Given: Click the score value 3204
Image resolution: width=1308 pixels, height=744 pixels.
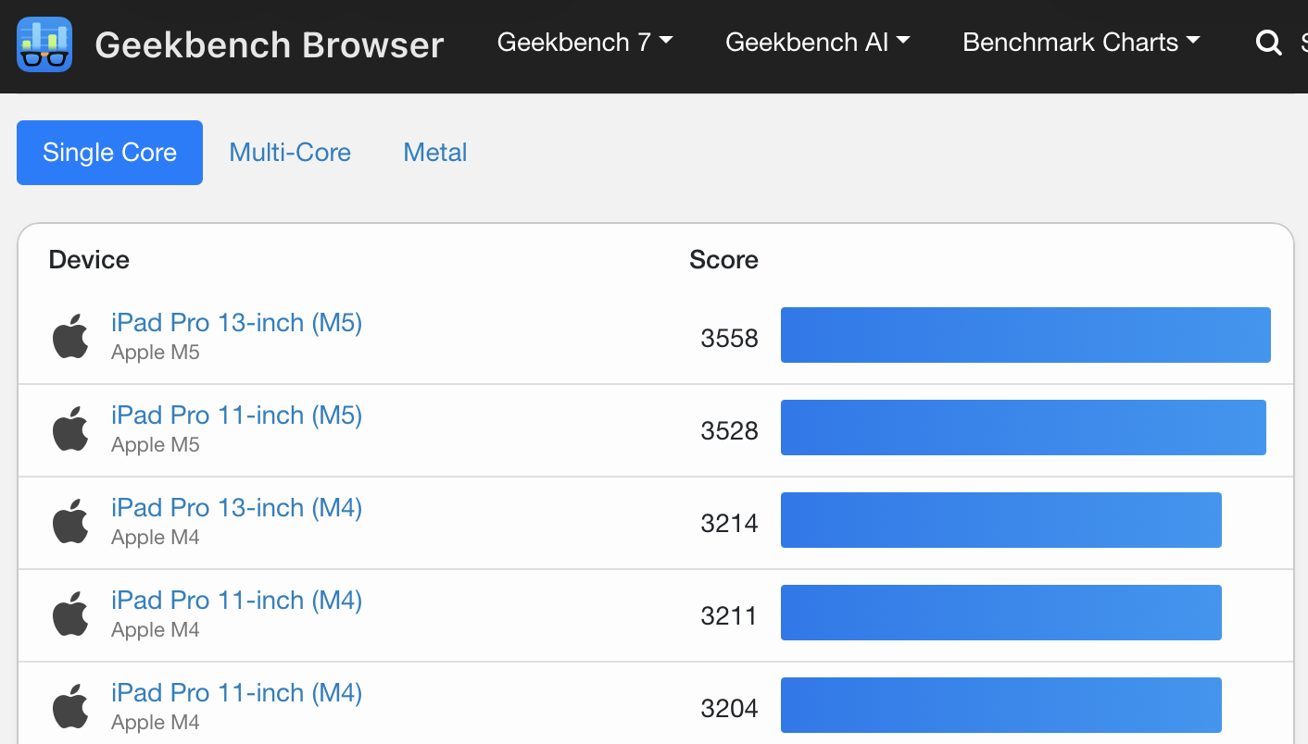Looking at the screenshot, I should click(x=729, y=709).
